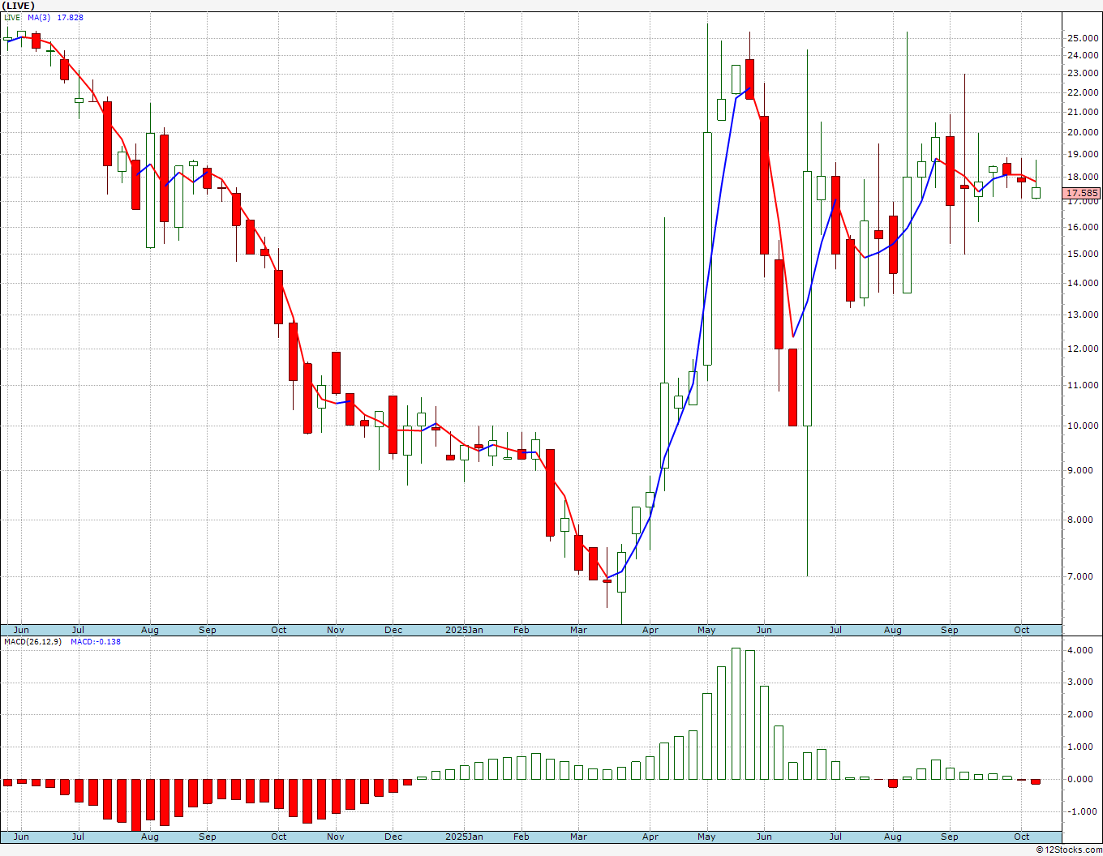
Task: Select the "12.000" price axis label
Action: [1084, 349]
